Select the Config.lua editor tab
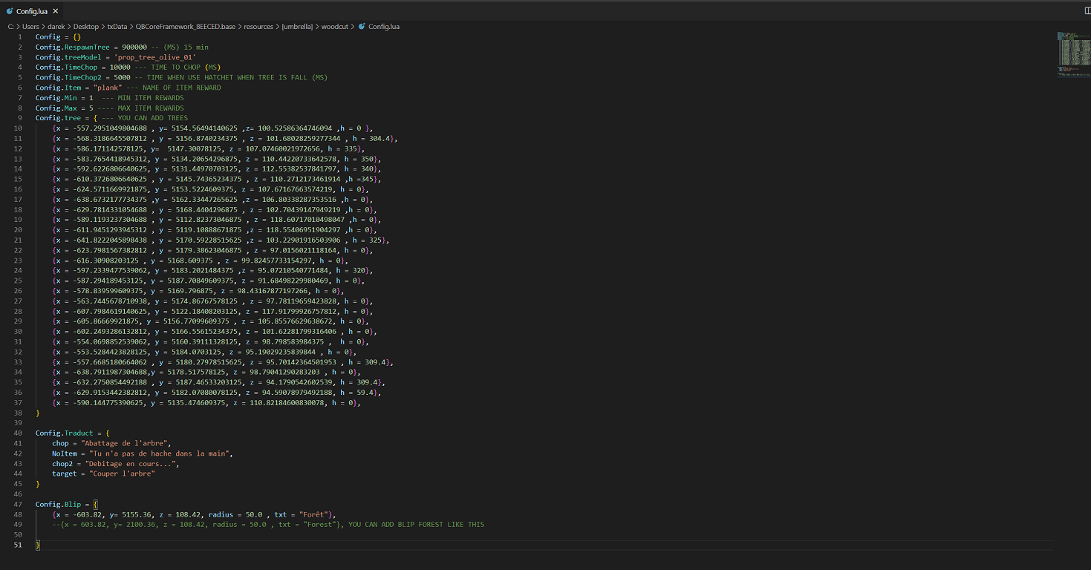The width and height of the screenshot is (1091, 570). (x=31, y=11)
